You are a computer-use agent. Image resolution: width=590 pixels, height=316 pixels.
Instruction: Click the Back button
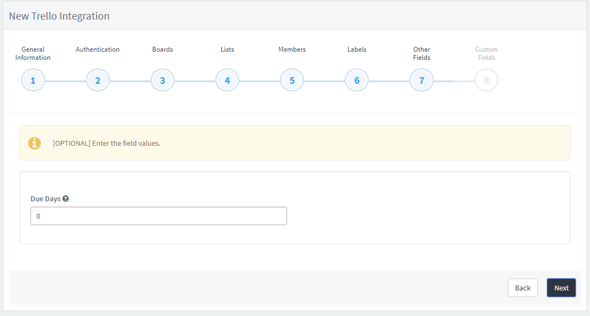523,288
